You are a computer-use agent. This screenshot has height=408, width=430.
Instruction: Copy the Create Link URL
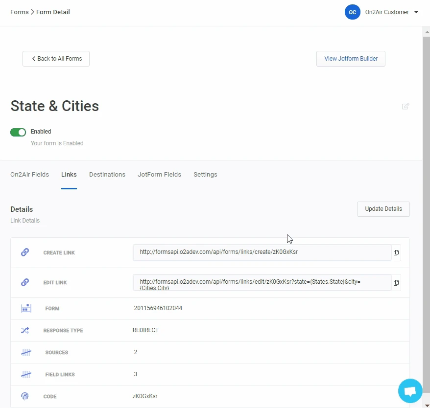(x=396, y=253)
